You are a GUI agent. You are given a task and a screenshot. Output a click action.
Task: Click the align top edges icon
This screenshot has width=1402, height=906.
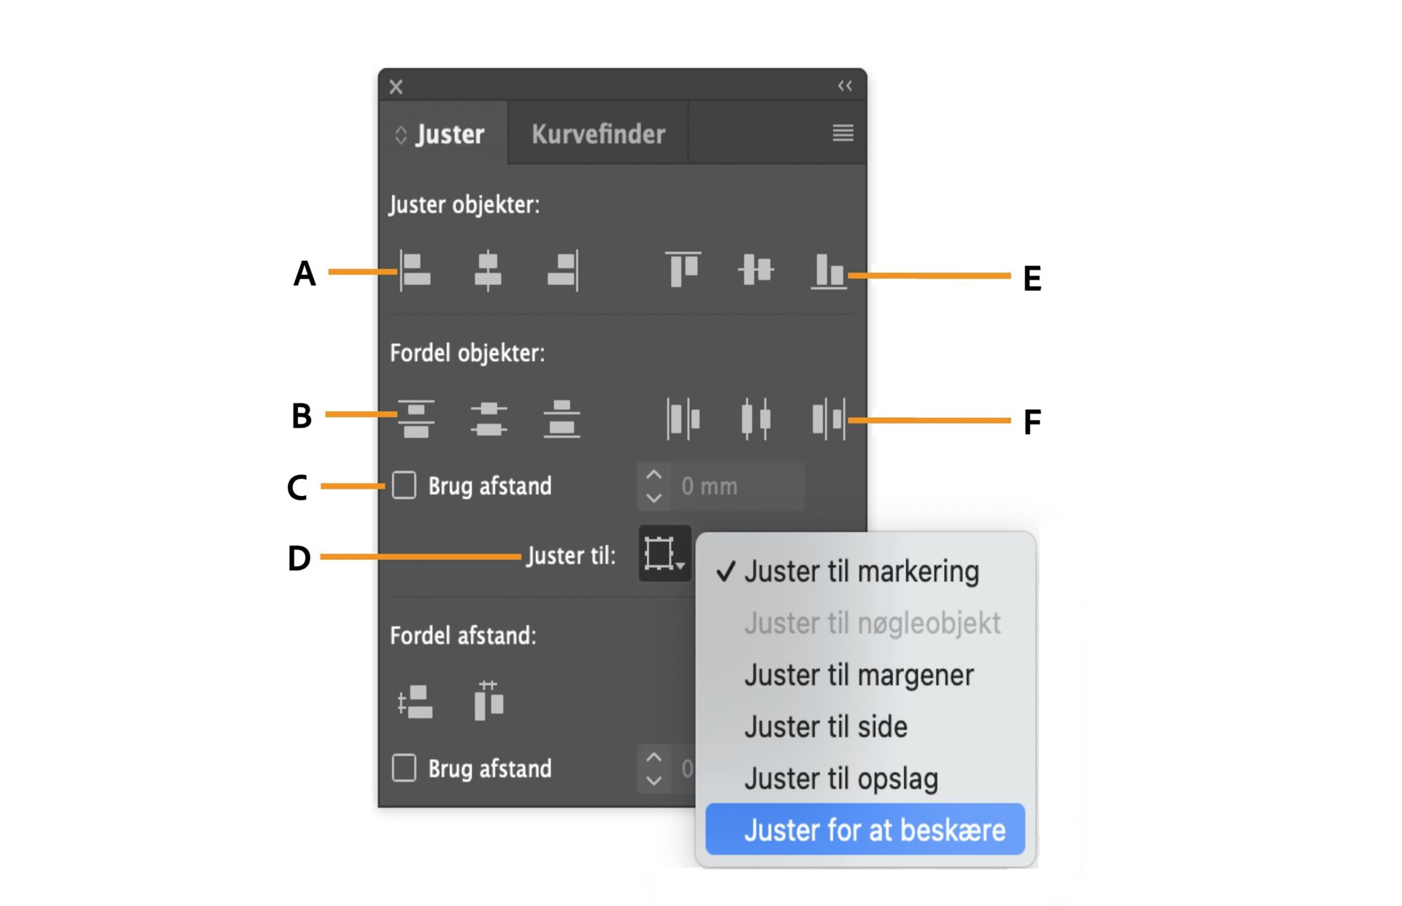(683, 270)
